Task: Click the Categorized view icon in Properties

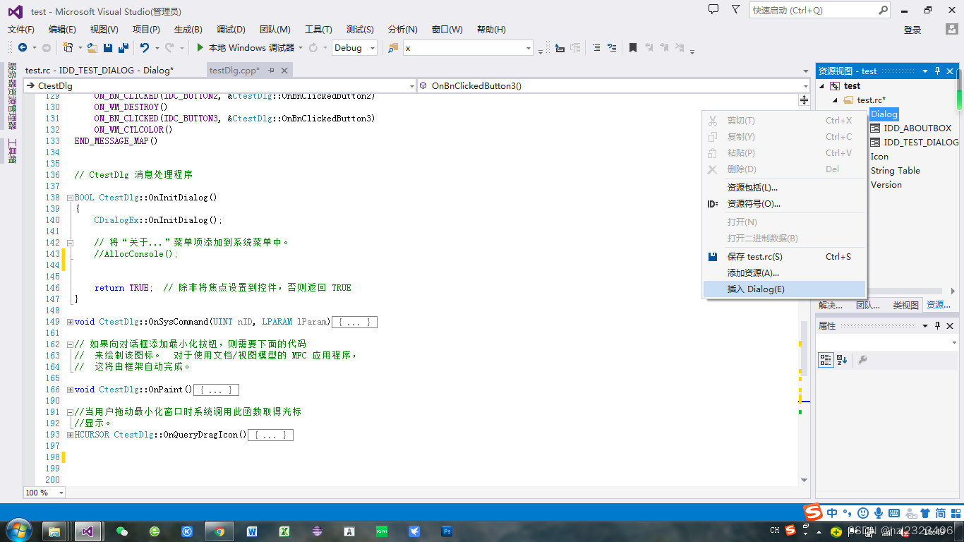Action: click(826, 360)
